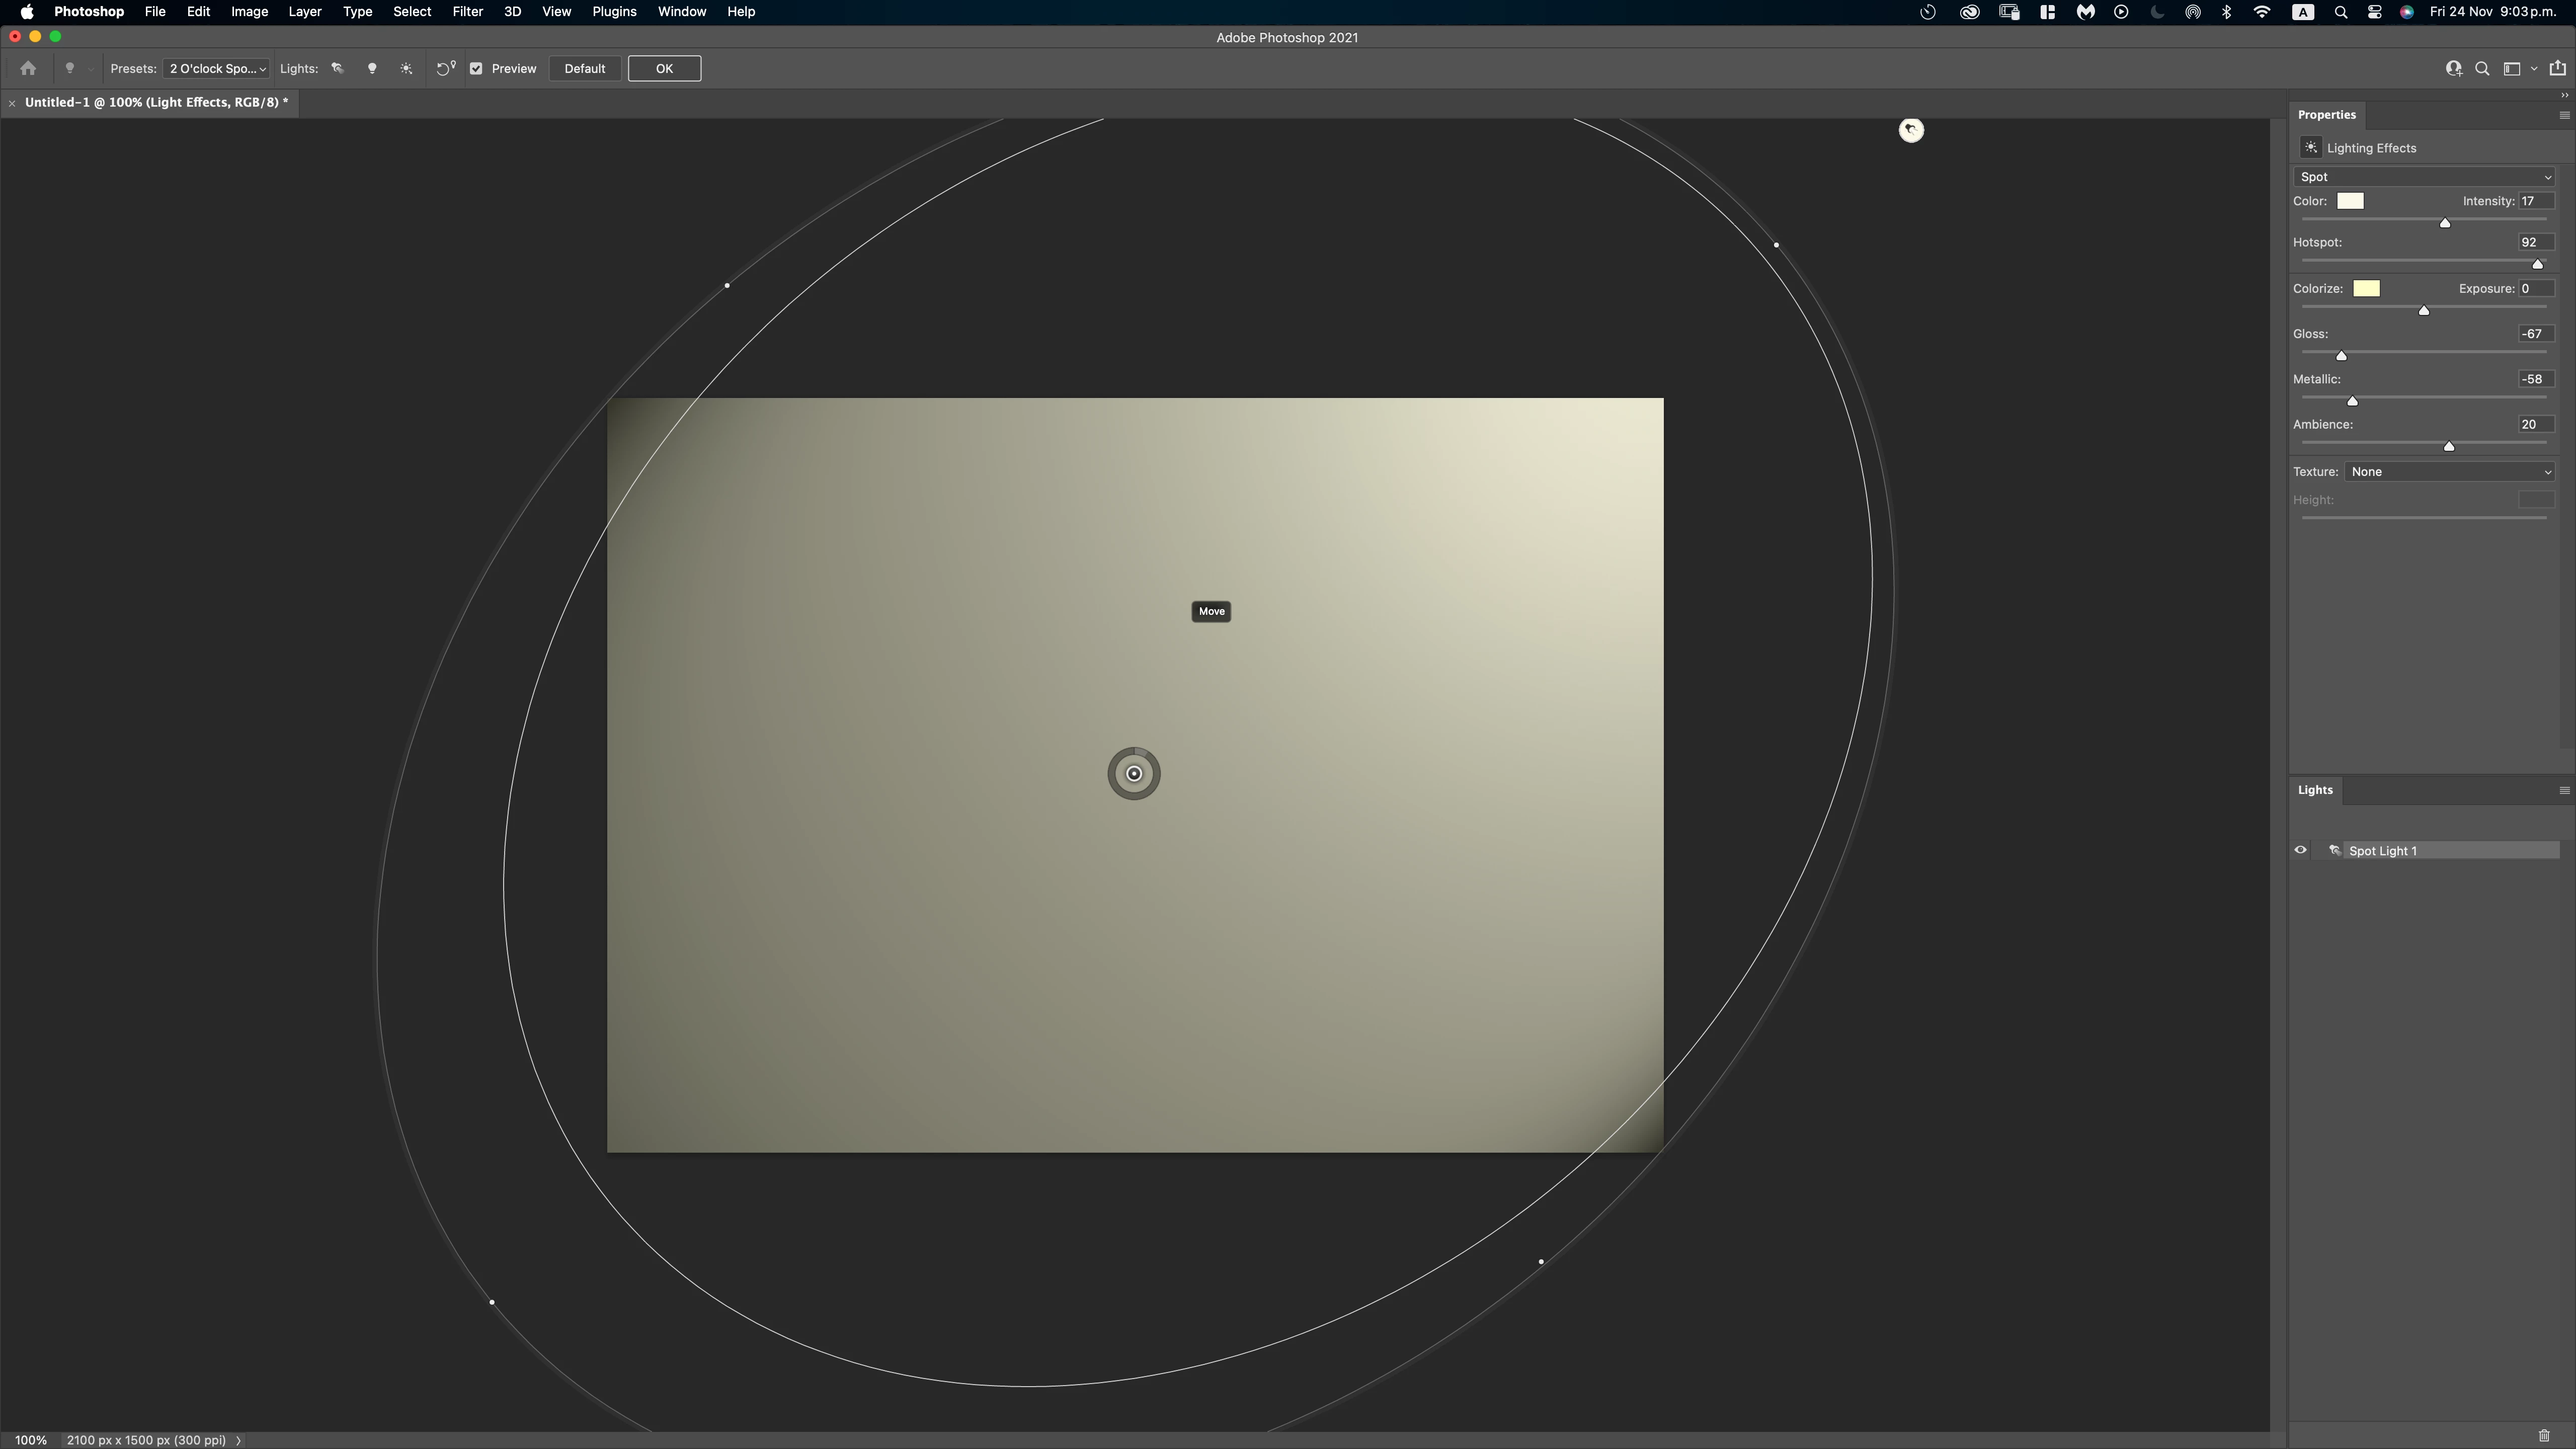Expand the Texture None dropdown
This screenshot has height=1449, width=2576.
[x=2449, y=472]
